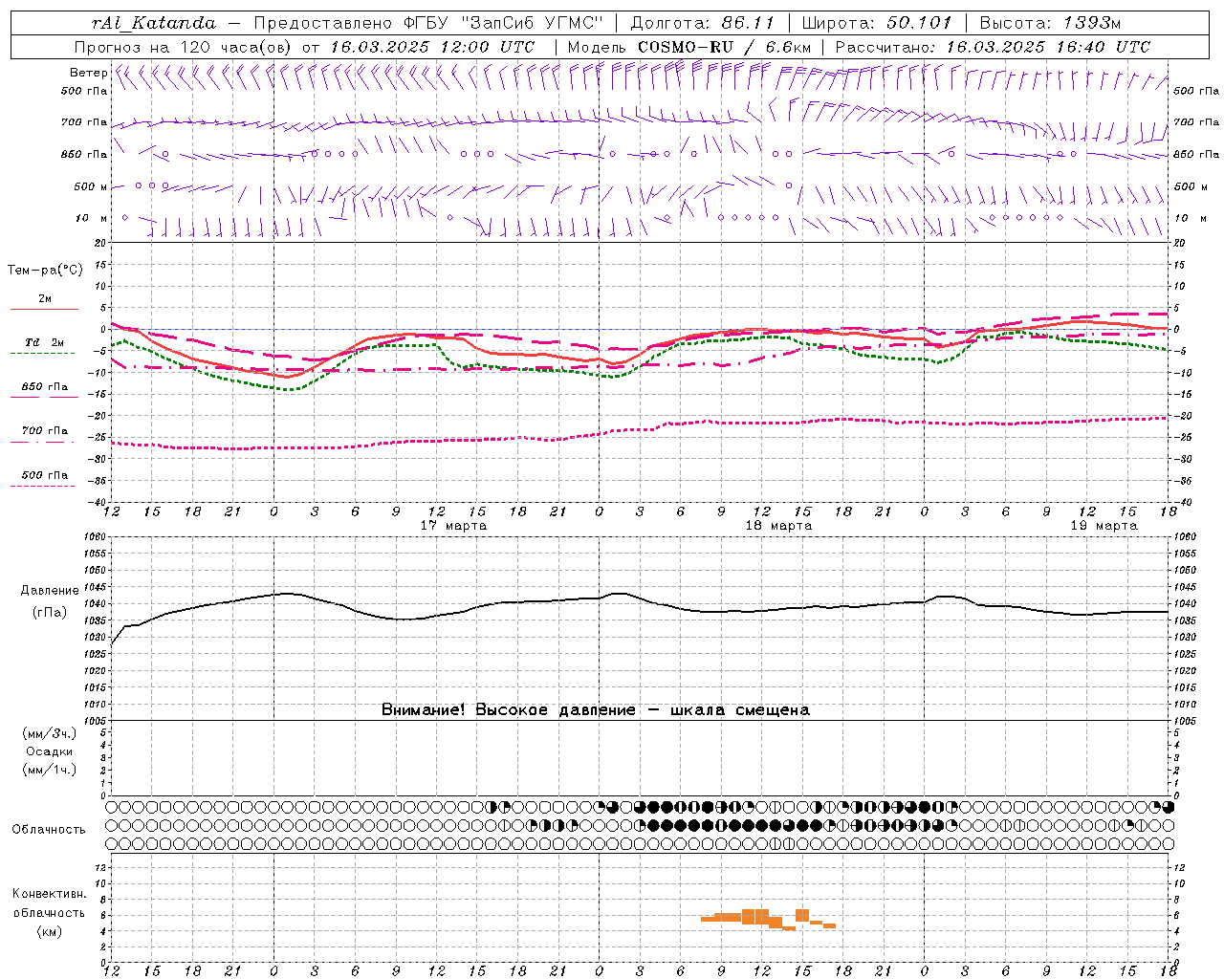
Task: Click the short-dashed line under the 500 гПа legend label
Action: tap(42, 486)
